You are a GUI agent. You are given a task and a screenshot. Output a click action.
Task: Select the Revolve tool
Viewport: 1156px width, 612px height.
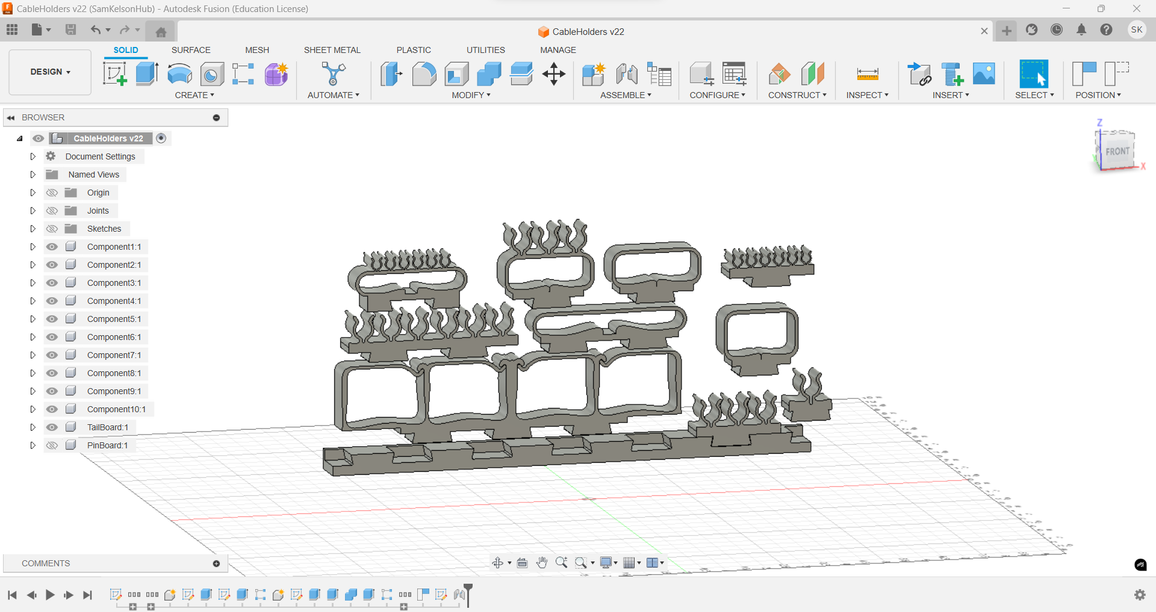point(179,74)
